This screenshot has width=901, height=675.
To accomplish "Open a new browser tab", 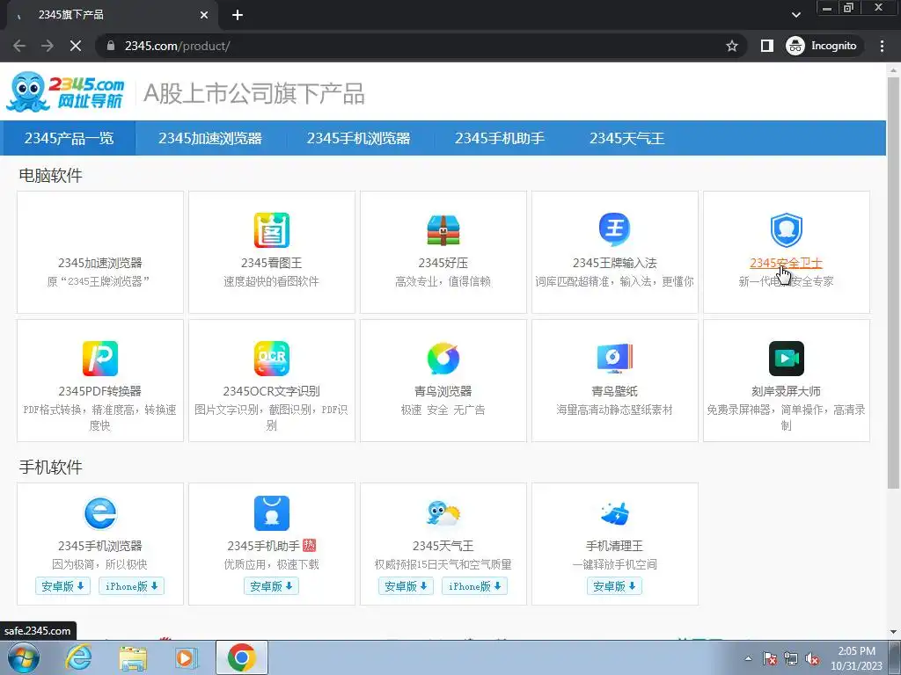I will (238, 15).
